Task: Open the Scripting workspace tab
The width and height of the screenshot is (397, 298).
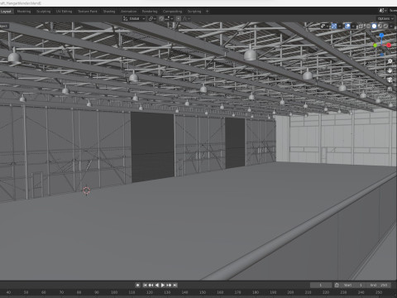Action: 194,12
